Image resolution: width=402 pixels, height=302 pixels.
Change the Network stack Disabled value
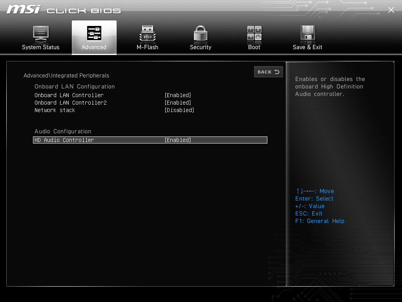point(179,110)
